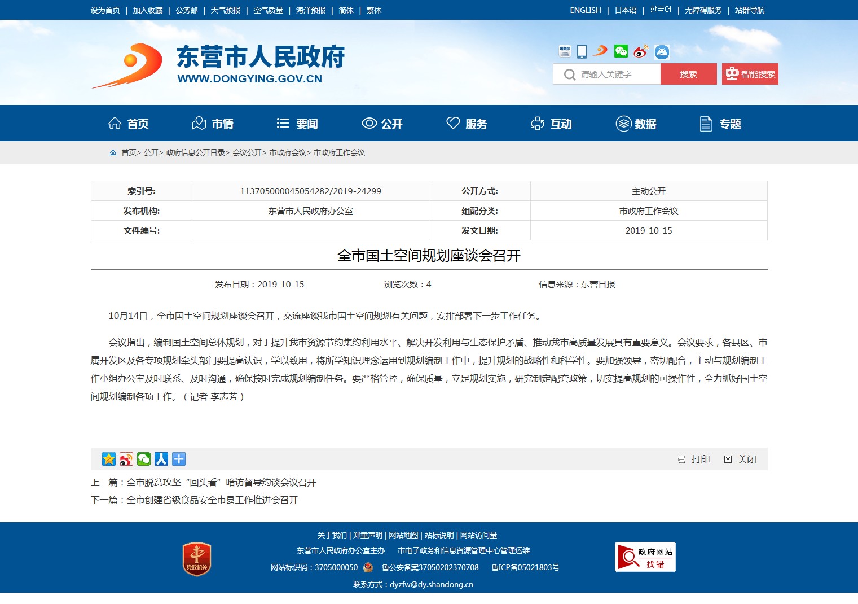Click the 市政府会议 breadcrumb link
Screen dimensions: 858x604
[287, 152]
